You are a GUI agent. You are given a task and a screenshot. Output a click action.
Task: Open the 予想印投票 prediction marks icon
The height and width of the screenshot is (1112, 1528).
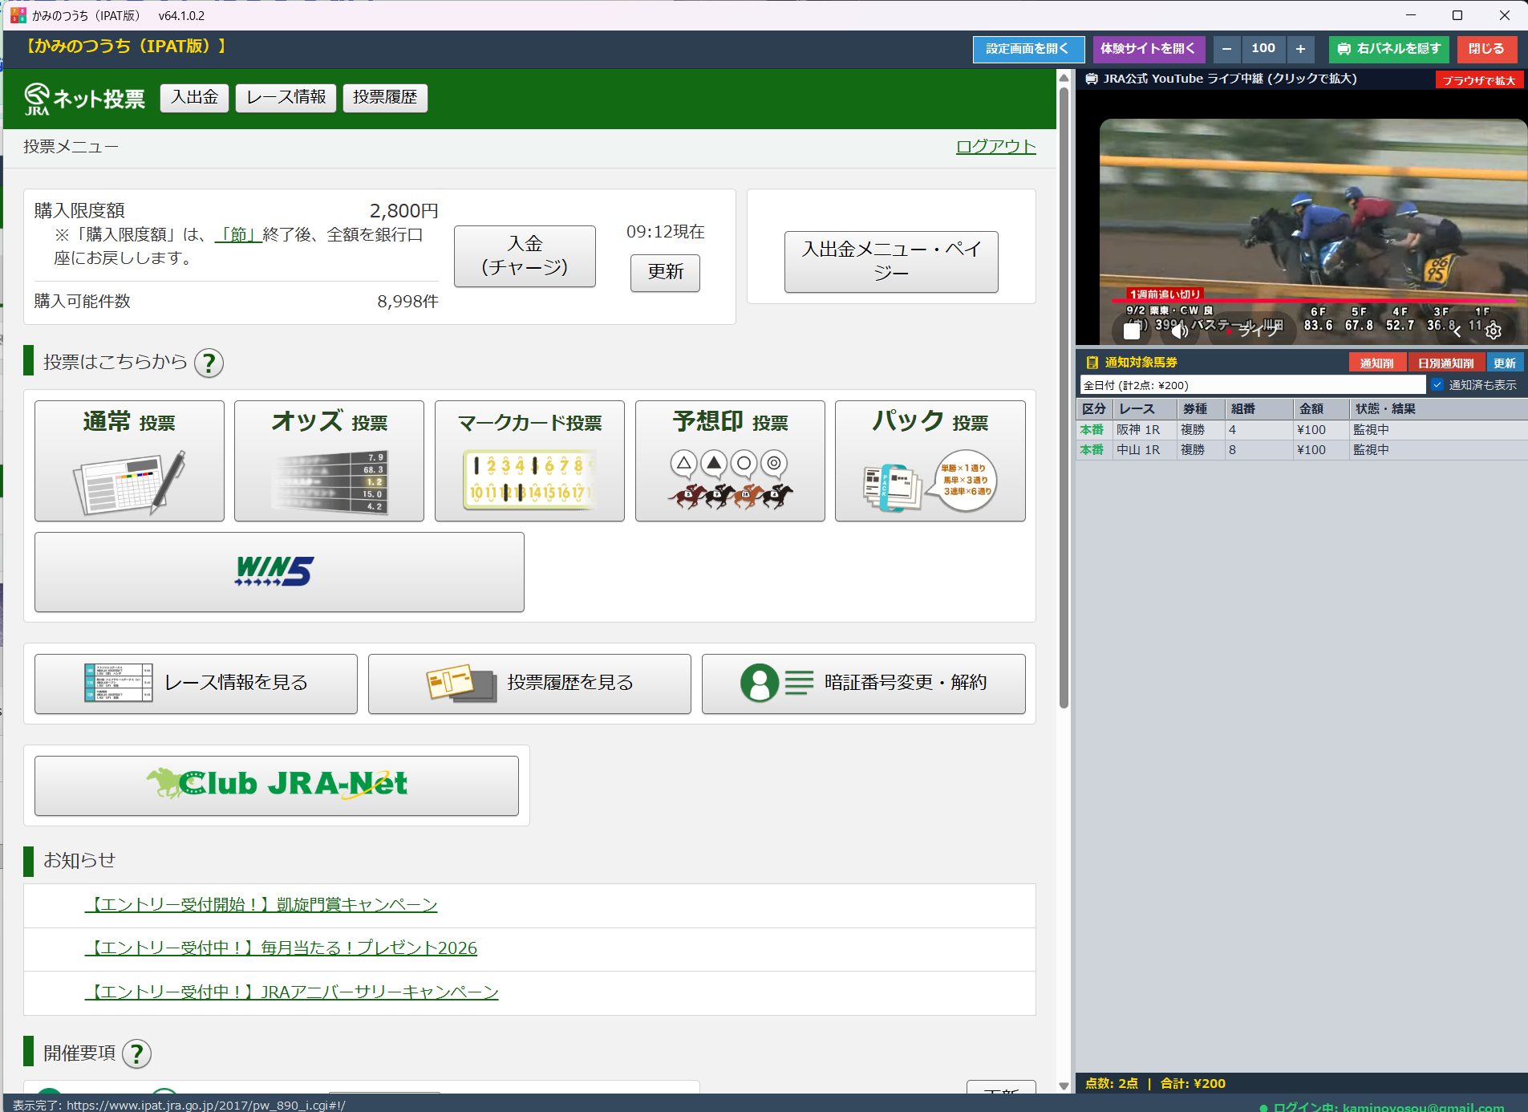point(730,461)
